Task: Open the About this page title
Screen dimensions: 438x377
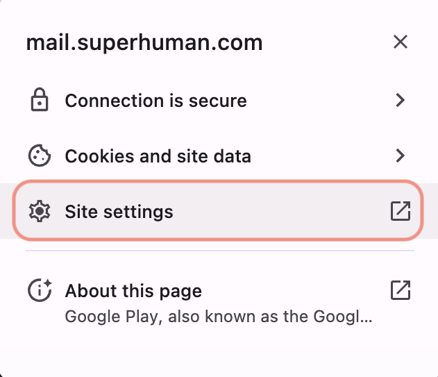Action: tap(133, 290)
